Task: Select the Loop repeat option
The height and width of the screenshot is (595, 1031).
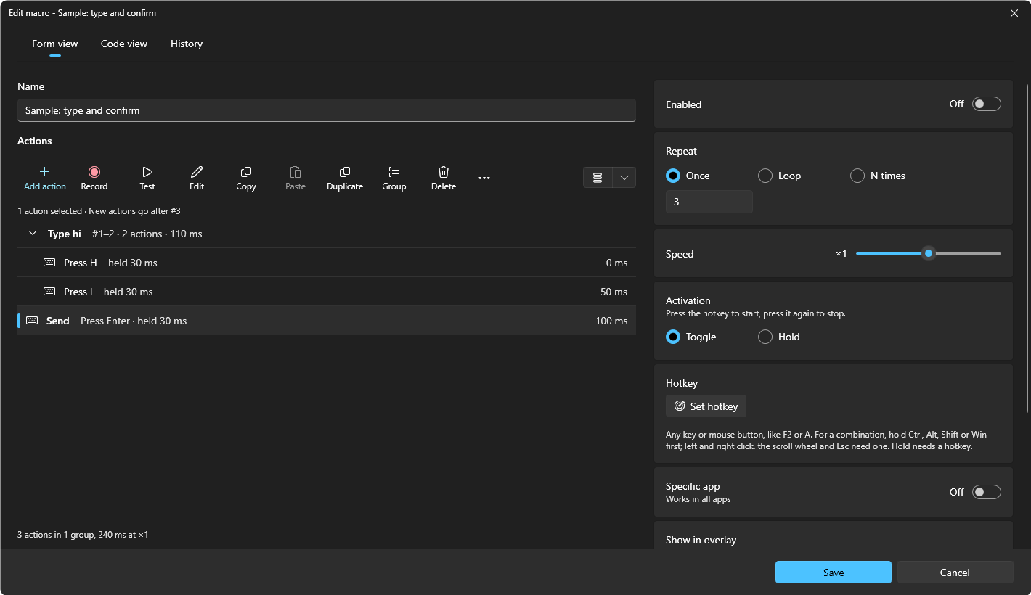Action: tap(765, 176)
